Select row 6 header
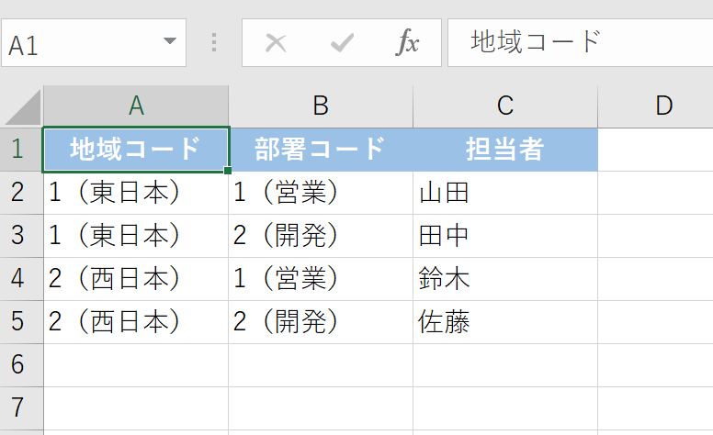 coord(20,364)
